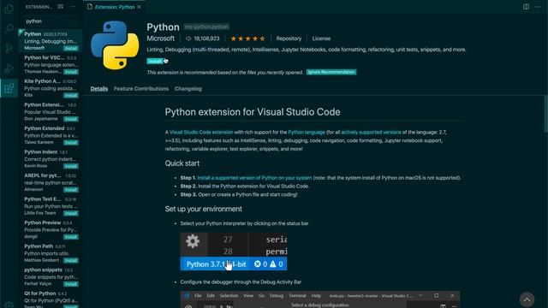Click the Python 3.7.1 status bar image
Screen dimensions: 548x308
click(x=234, y=252)
